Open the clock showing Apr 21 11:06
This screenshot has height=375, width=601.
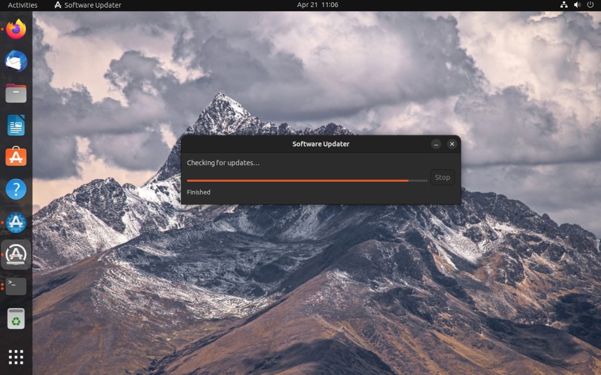(318, 5)
